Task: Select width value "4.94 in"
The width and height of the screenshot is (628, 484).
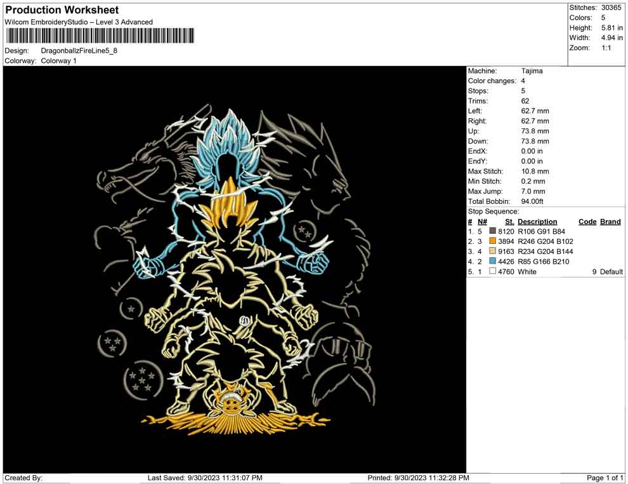Action: coord(612,37)
